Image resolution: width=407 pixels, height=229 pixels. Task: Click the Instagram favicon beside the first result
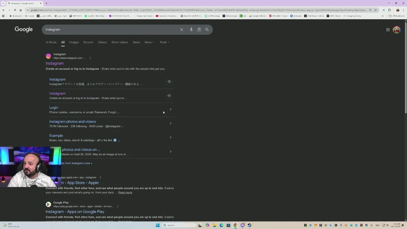48,56
